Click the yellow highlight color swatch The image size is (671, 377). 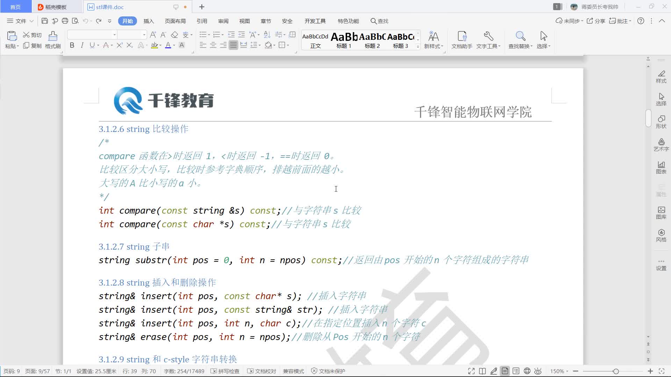click(154, 45)
